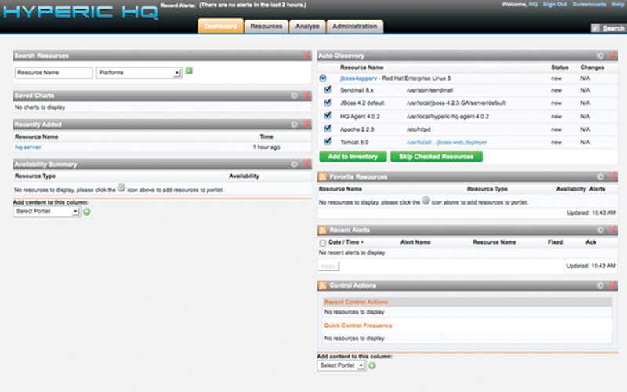This screenshot has height=392, width=627.
Task: Open the Platforms resource type dropdown
Action: tap(139, 72)
